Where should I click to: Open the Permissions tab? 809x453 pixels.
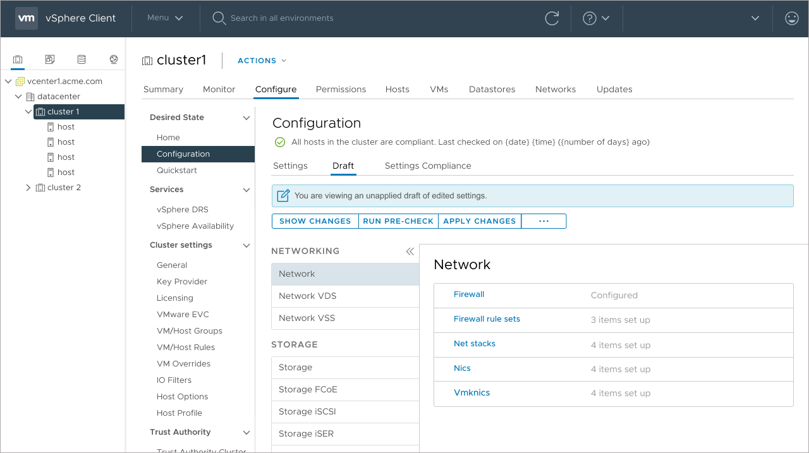pos(341,89)
